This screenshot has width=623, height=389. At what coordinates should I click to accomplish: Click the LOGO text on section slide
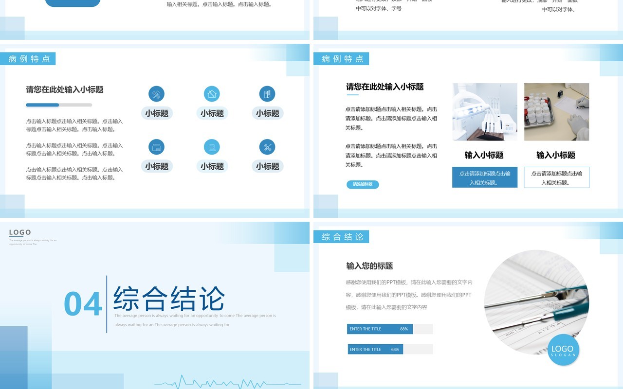coord(20,232)
